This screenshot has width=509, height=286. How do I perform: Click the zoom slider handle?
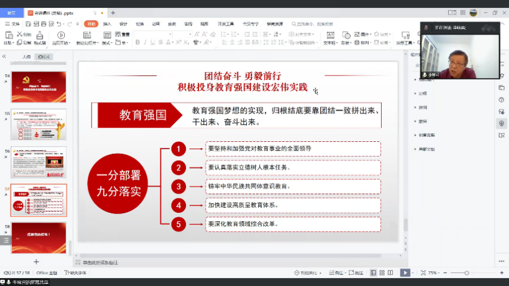click(x=467, y=273)
